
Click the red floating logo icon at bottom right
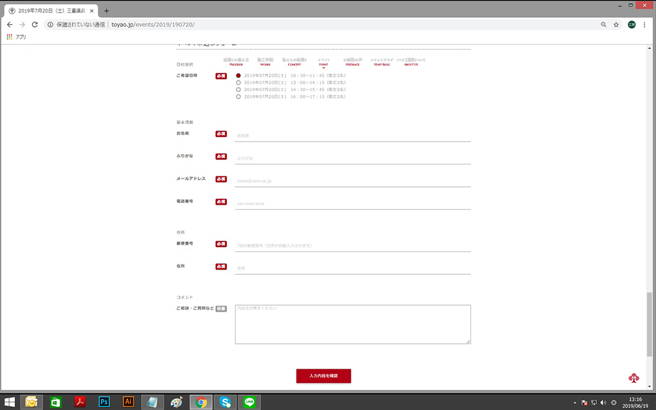(x=634, y=378)
